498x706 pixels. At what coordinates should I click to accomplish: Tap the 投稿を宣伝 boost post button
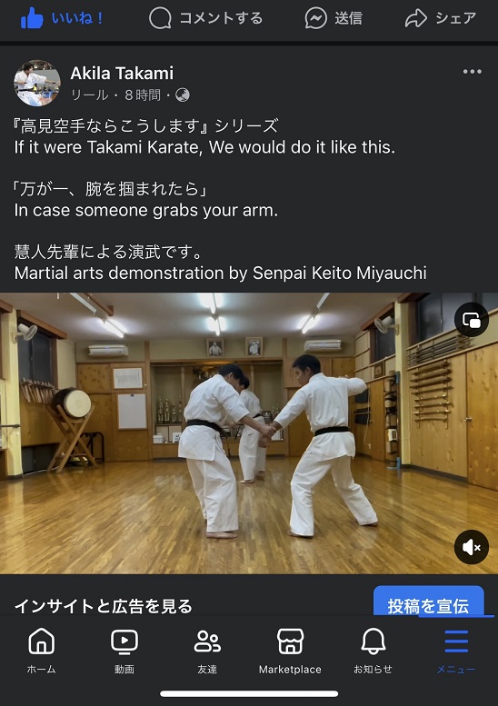pyautogui.click(x=429, y=602)
